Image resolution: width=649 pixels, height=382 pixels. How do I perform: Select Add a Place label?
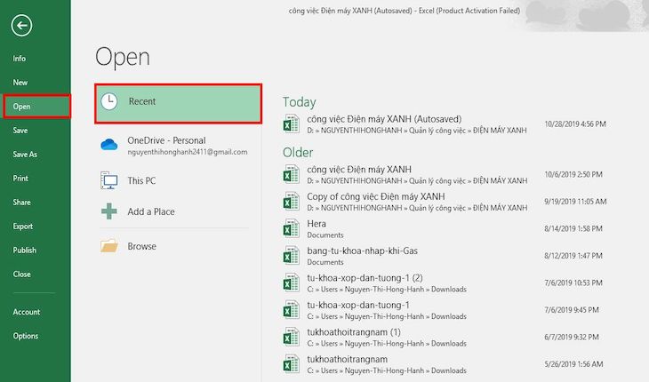click(151, 211)
